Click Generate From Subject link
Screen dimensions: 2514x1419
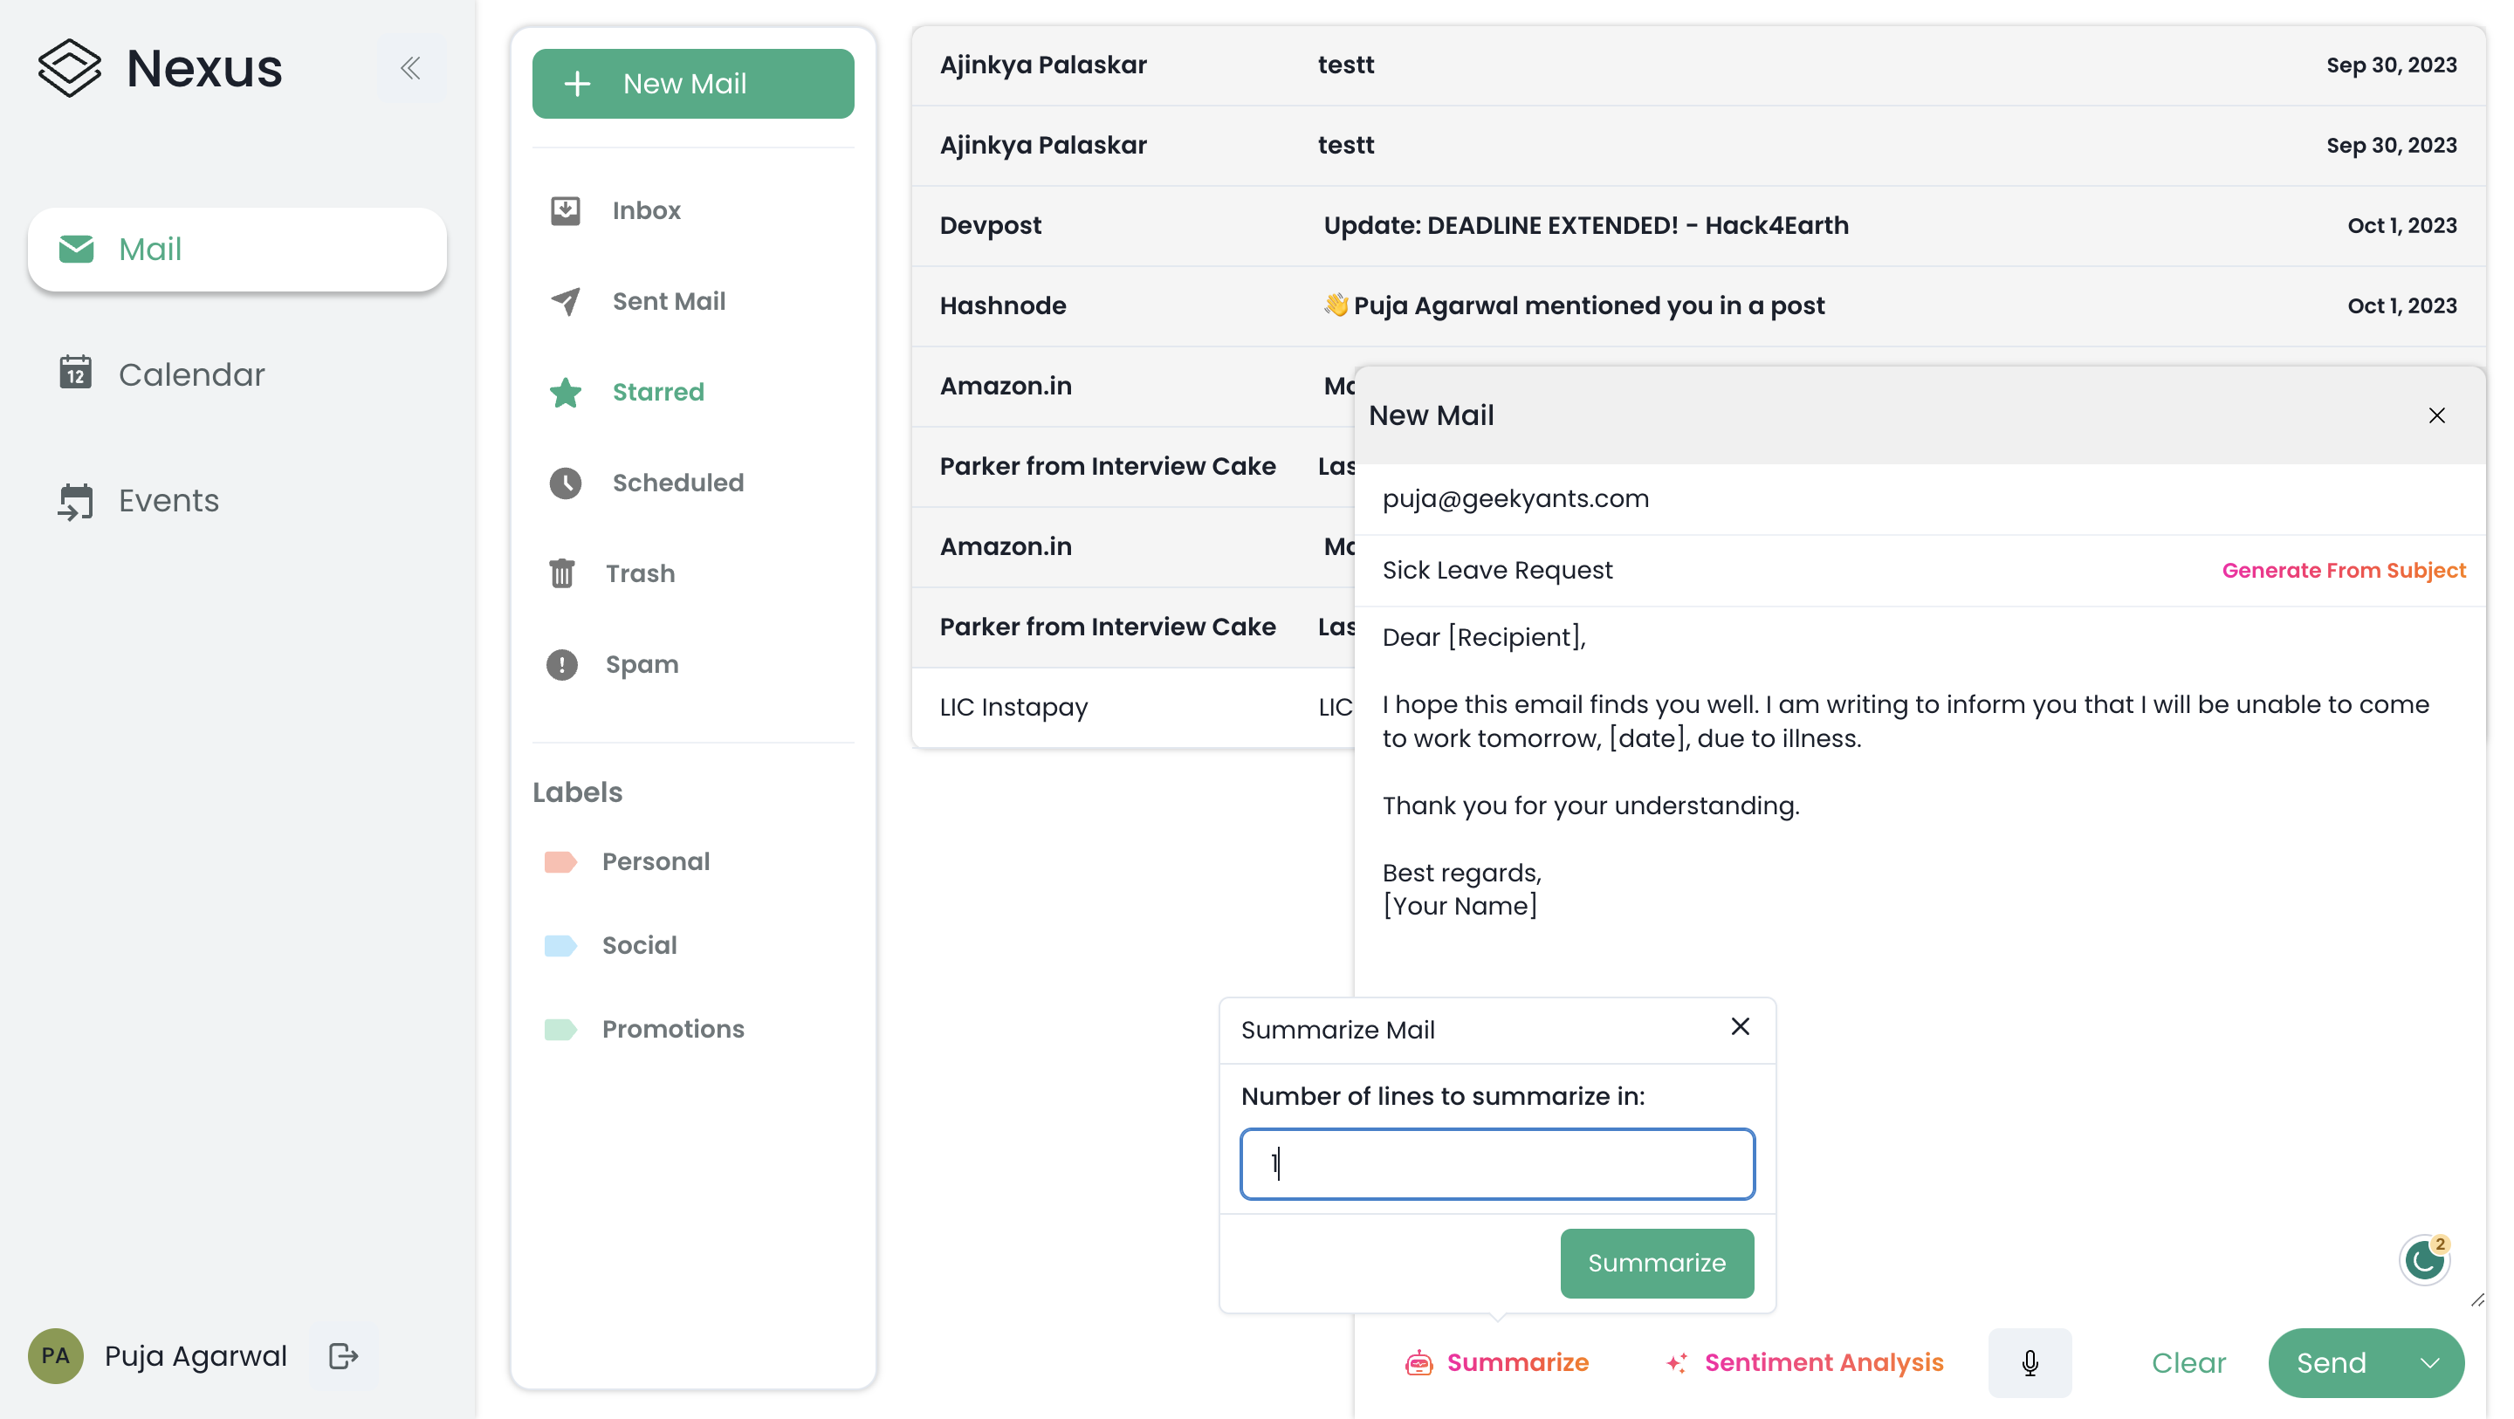[2343, 570]
